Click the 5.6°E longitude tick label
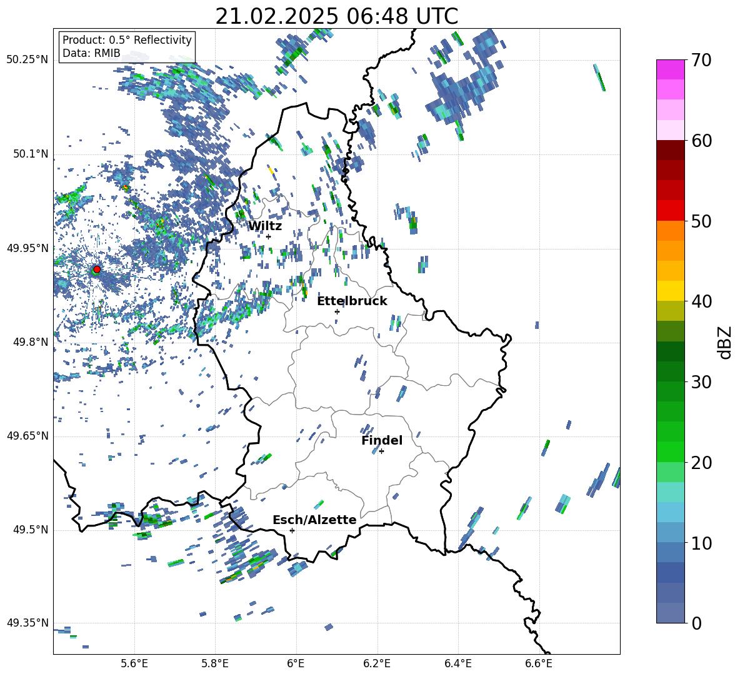Screen dimensions: 740x676 134,663
